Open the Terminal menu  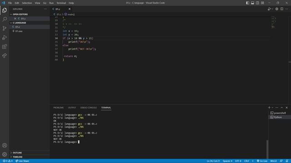[61, 3]
